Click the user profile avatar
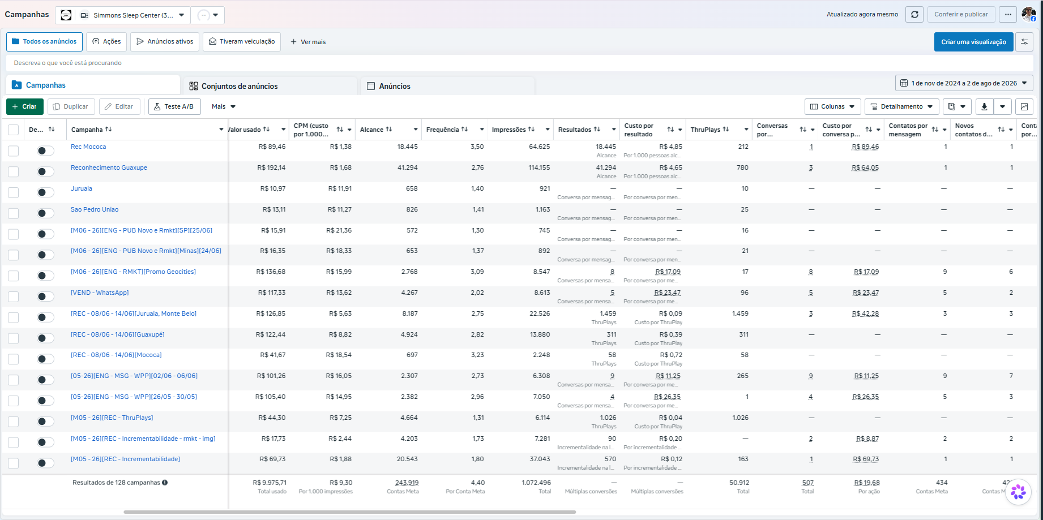The height and width of the screenshot is (520, 1043). 1029,15
